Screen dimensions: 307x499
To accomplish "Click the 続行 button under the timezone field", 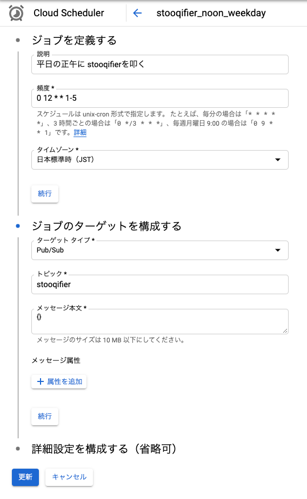I will pos(45,193).
